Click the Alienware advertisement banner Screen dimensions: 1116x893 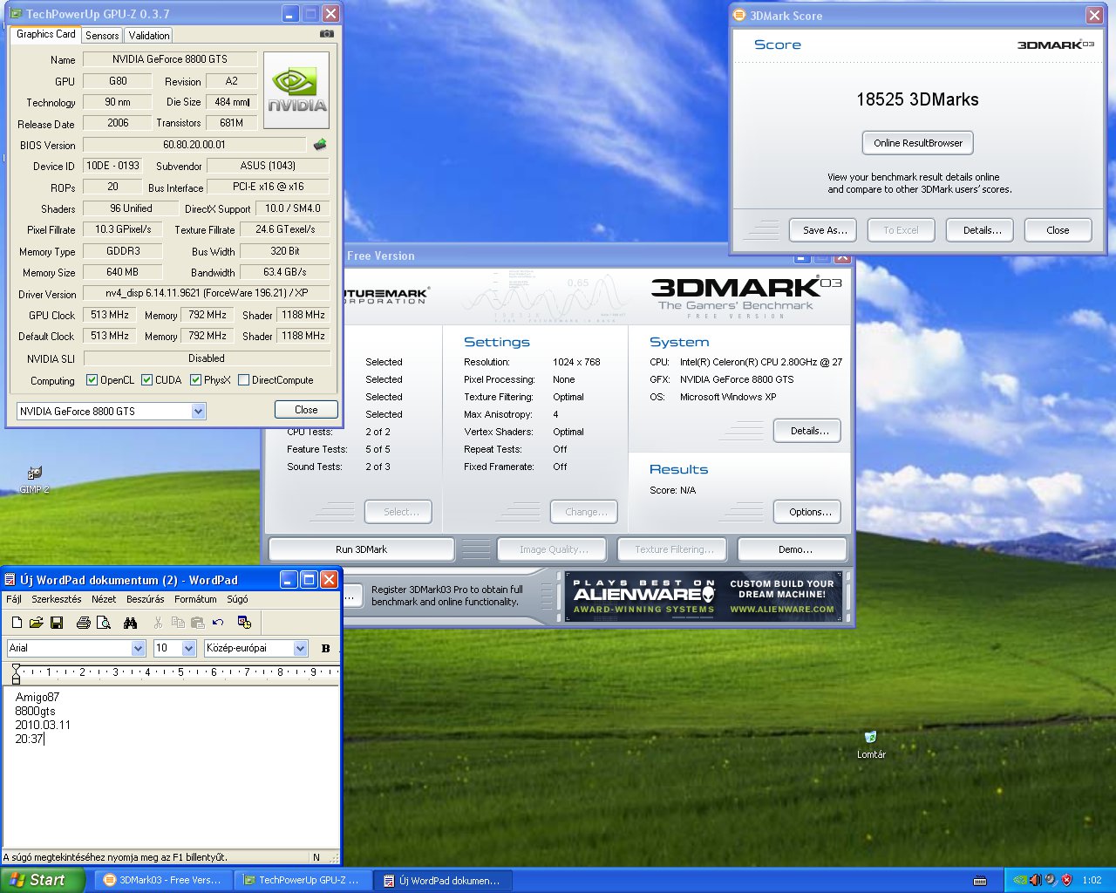[703, 596]
